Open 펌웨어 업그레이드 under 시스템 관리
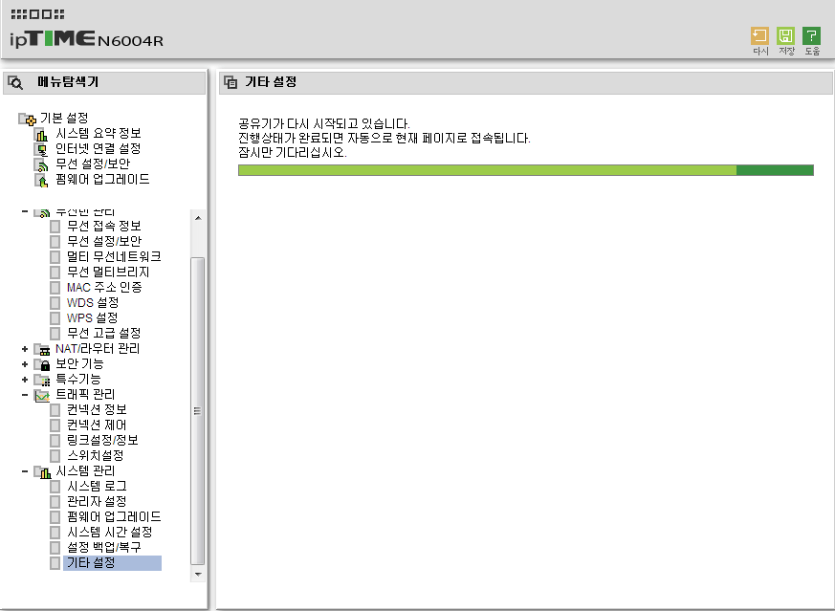This screenshot has width=835, height=611. (114, 516)
